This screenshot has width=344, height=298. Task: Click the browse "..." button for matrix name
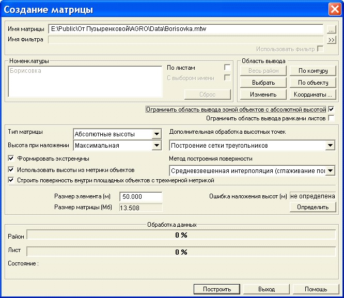click(x=331, y=29)
